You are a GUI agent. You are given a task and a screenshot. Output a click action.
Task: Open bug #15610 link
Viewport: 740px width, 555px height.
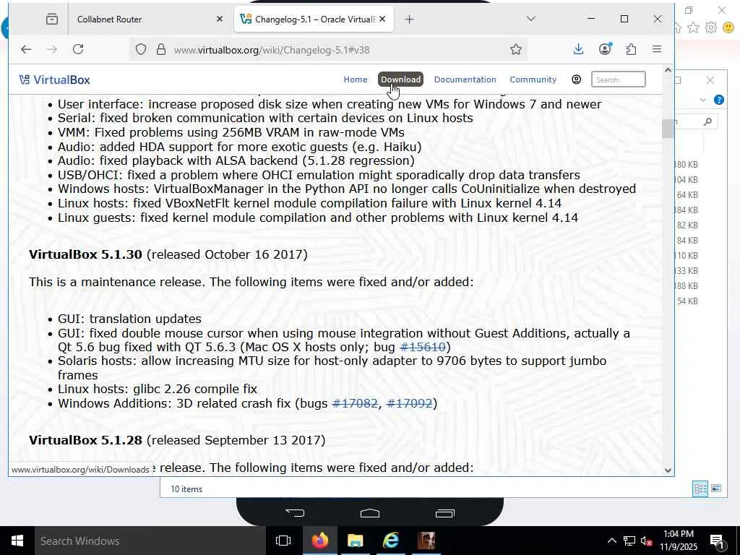click(x=422, y=347)
